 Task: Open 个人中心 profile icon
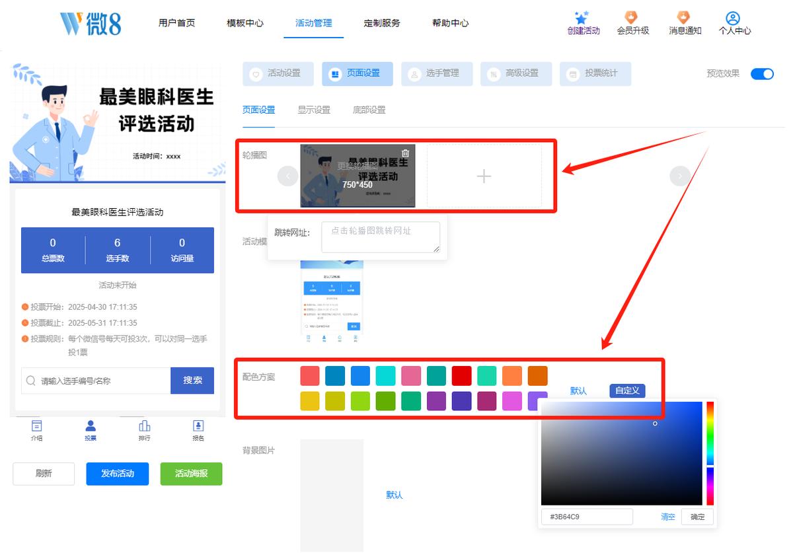pyautogui.click(x=732, y=18)
